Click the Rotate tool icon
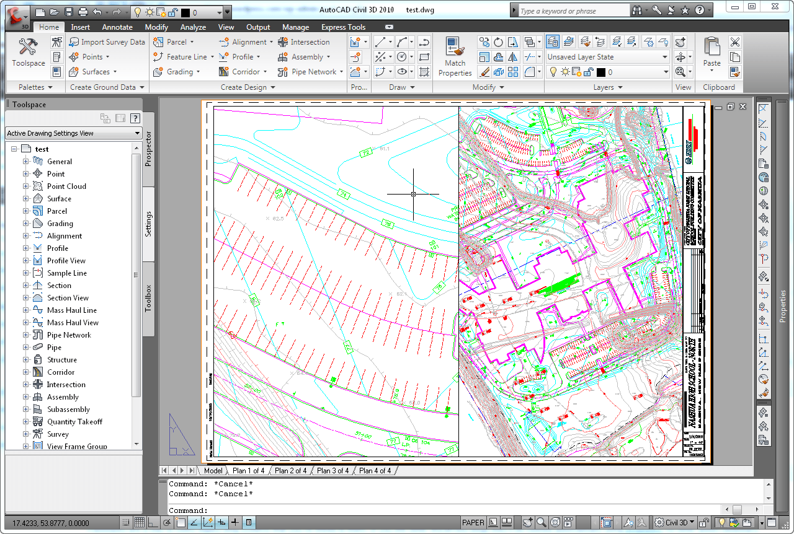 point(499,42)
